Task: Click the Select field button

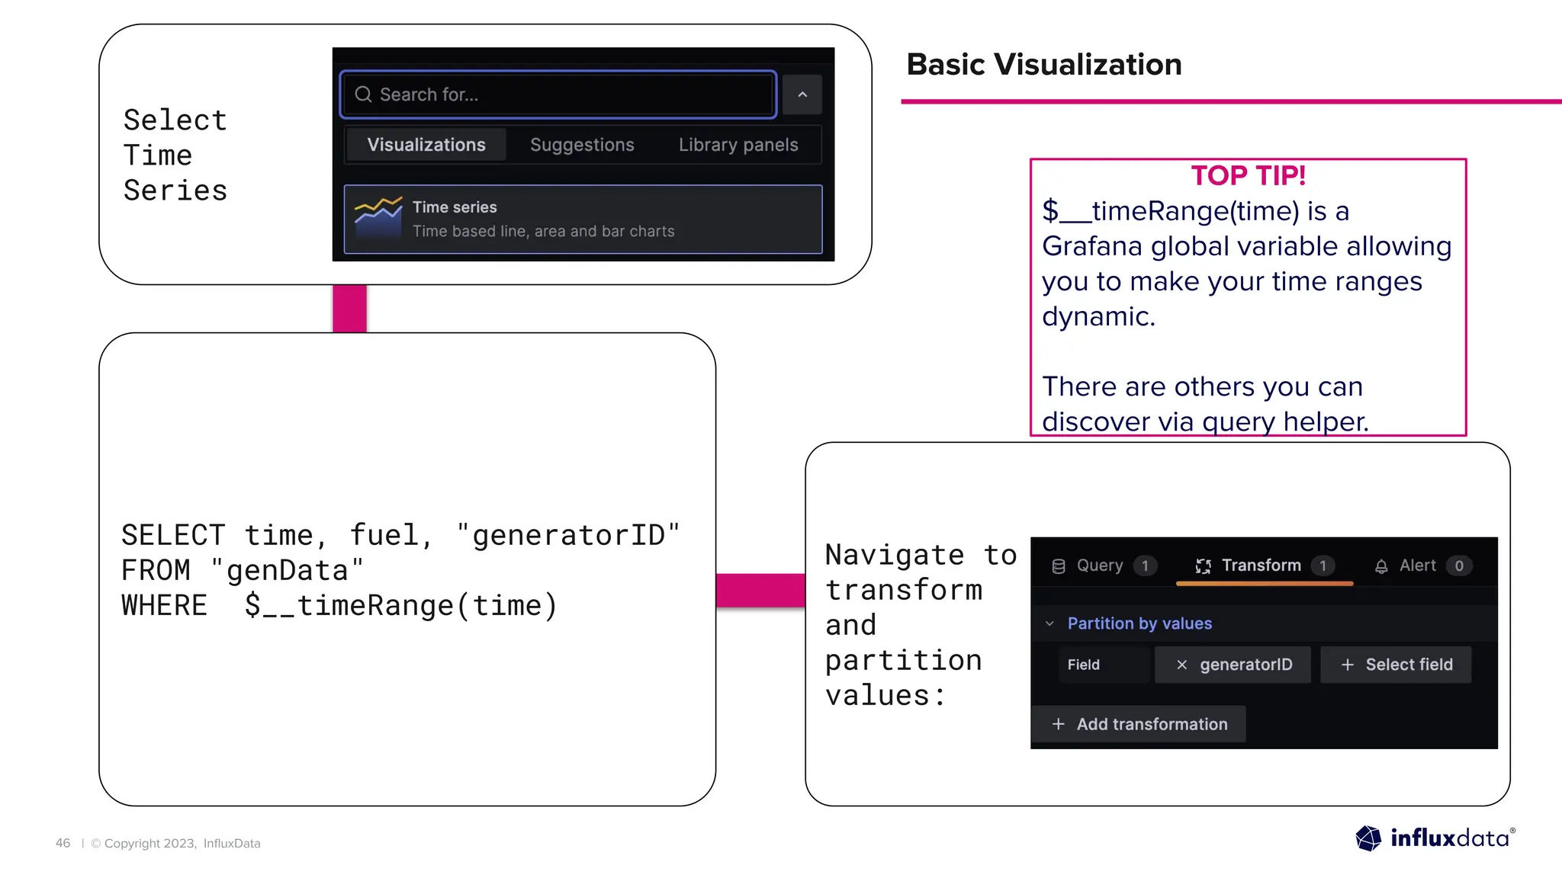Action: (x=1396, y=665)
